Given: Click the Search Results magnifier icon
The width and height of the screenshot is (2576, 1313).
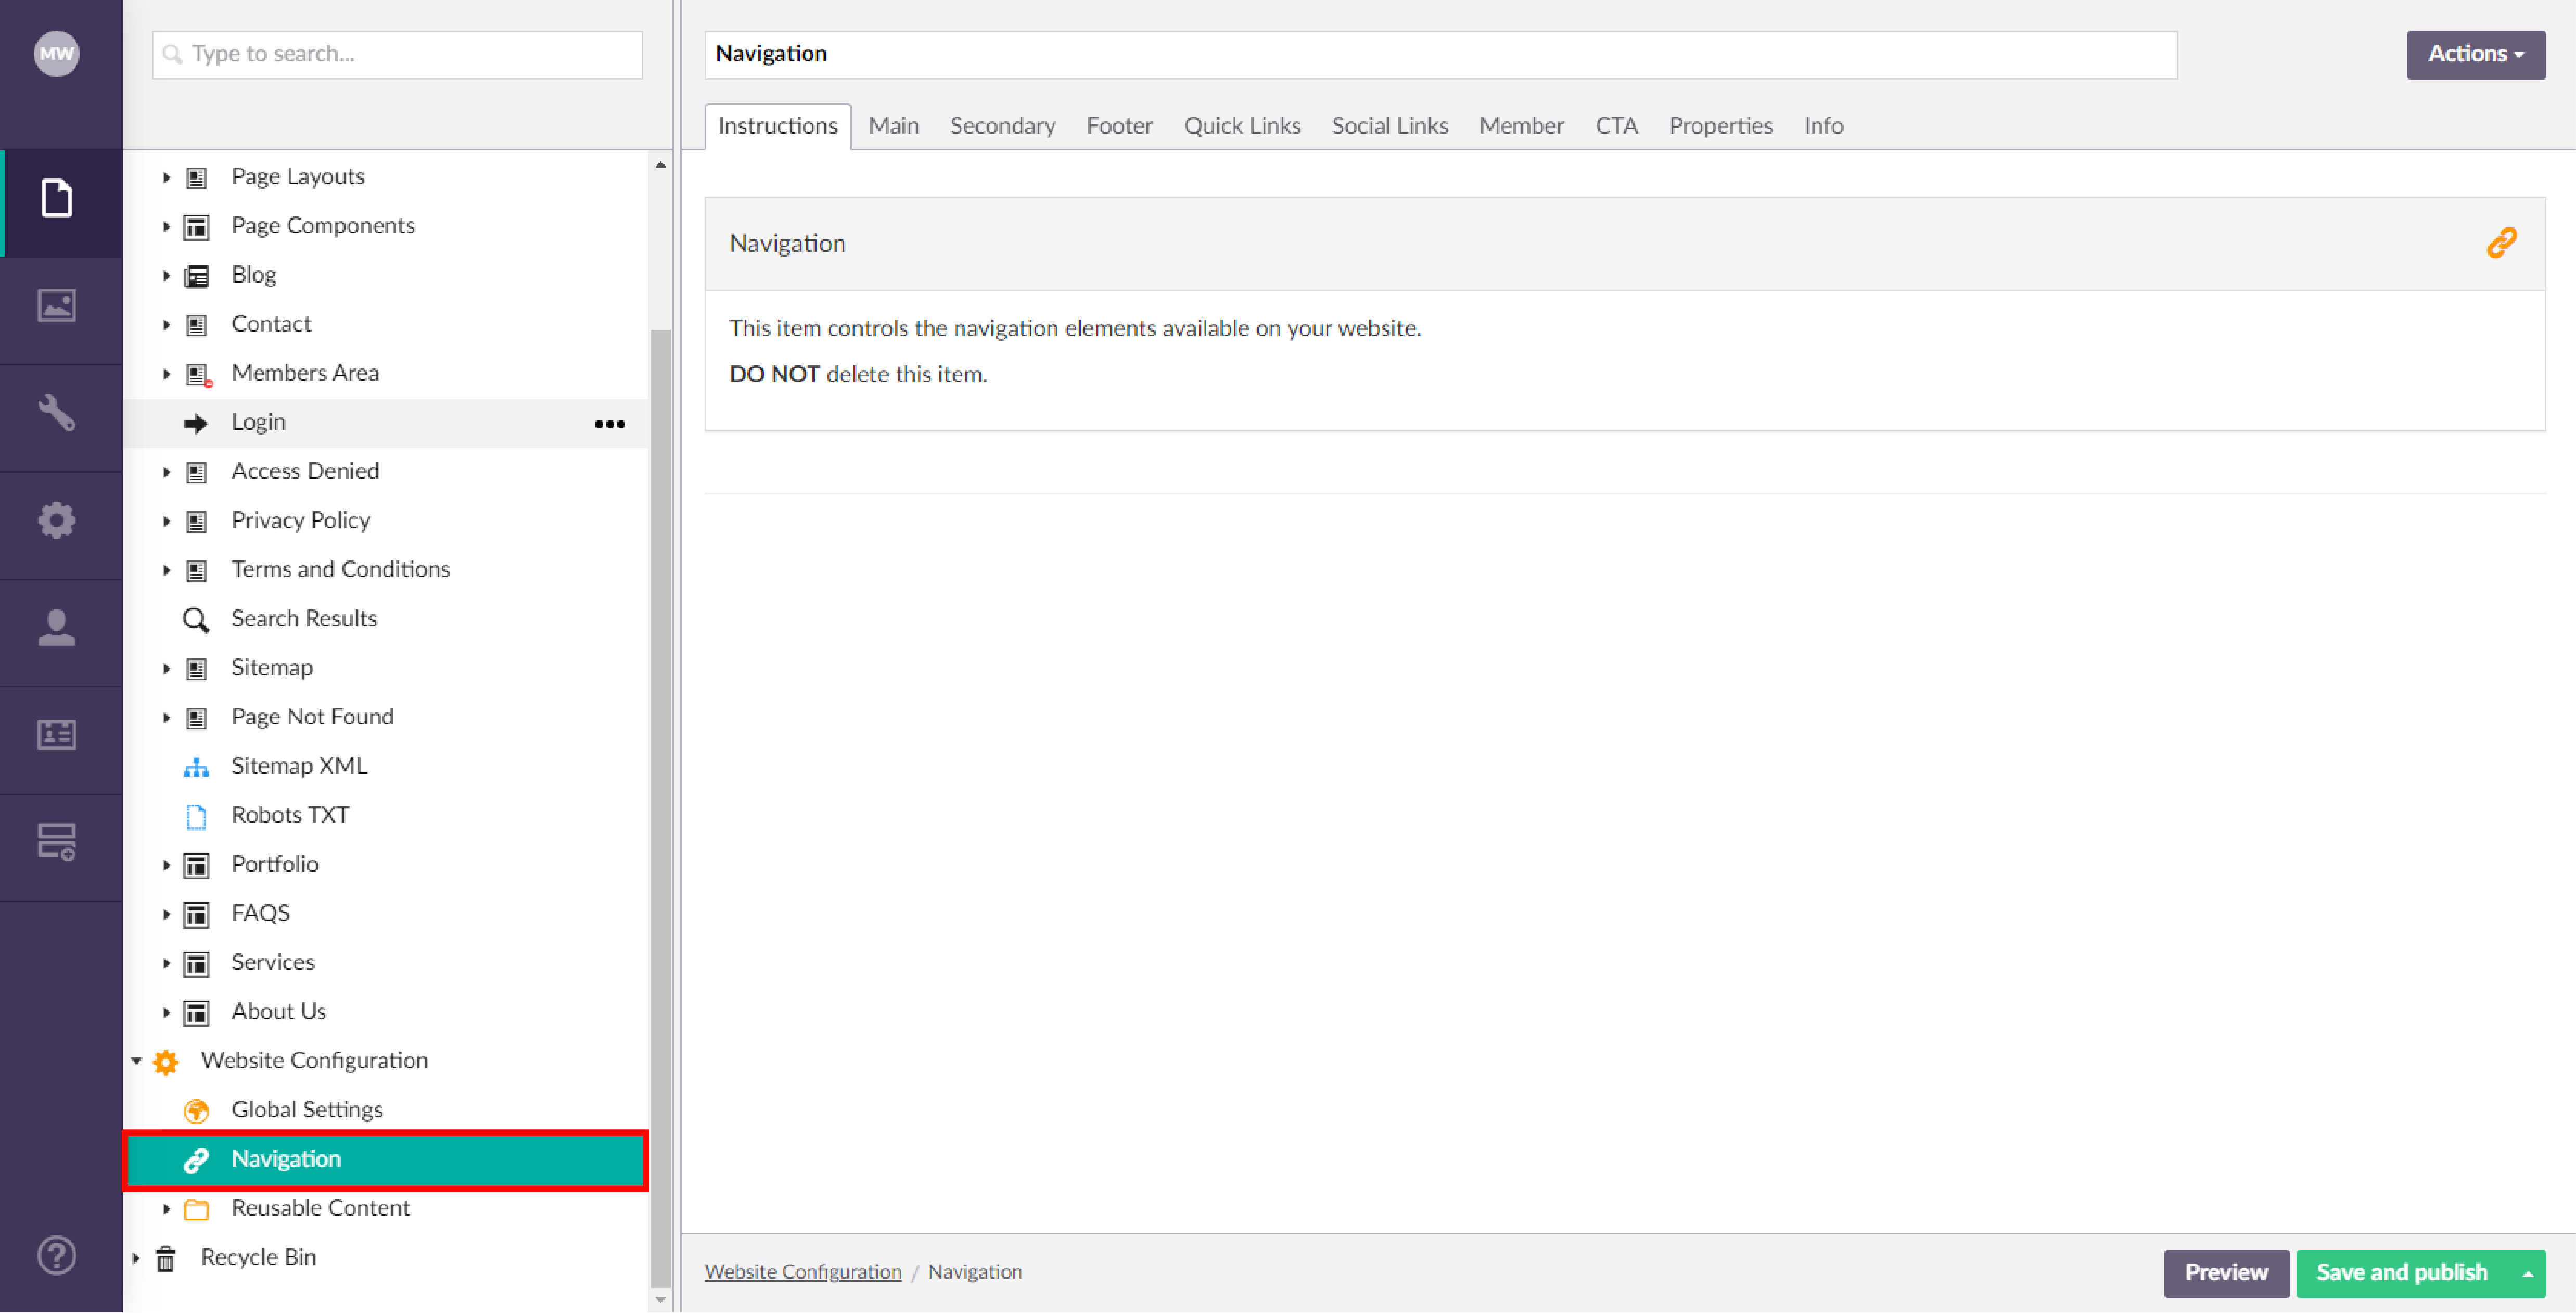Looking at the screenshot, I should pos(196,620).
